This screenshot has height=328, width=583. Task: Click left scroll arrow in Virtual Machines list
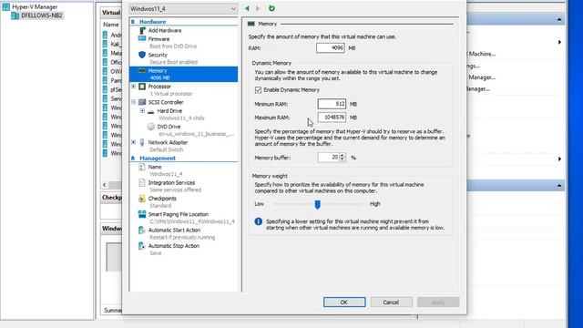click(x=105, y=185)
